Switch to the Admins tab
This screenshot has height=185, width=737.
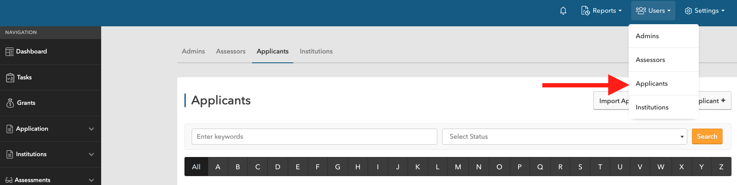(x=193, y=51)
